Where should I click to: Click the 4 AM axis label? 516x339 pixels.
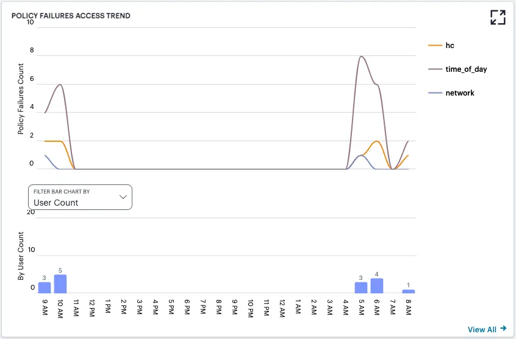[x=345, y=307]
